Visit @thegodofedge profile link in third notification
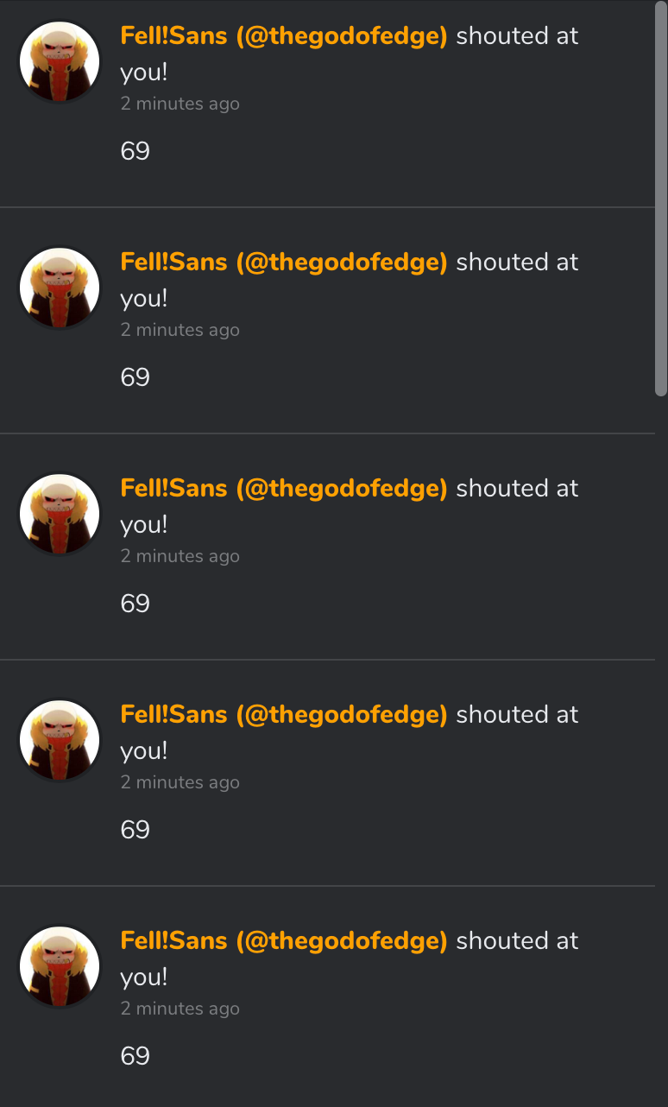The width and height of the screenshot is (668, 1107). click(284, 489)
